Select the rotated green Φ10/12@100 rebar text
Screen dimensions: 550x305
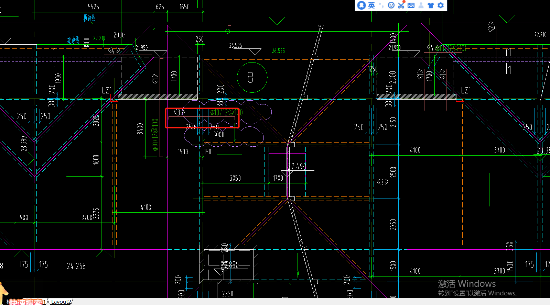(155, 135)
